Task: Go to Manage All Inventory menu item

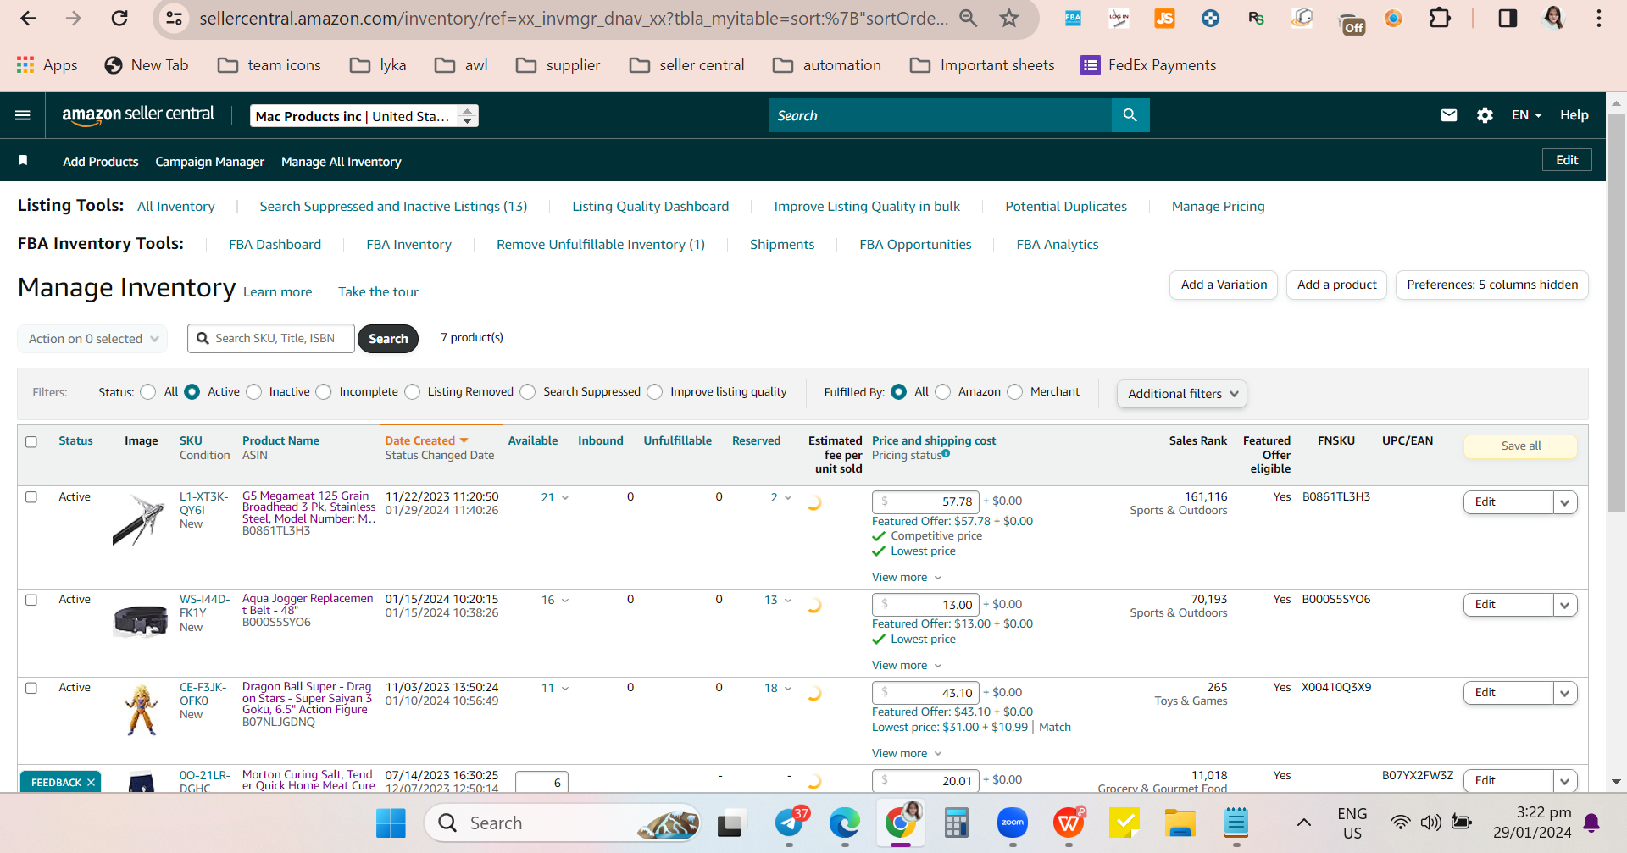Action: (342, 162)
